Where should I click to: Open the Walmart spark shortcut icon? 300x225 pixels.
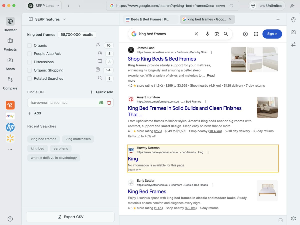pyautogui.click(x=10, y=138)
